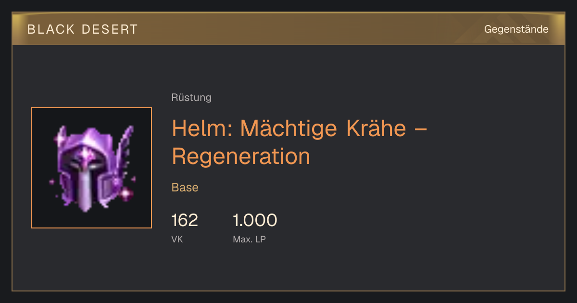Open the Helm: Mächtige Krähe item title

point(300,142)
